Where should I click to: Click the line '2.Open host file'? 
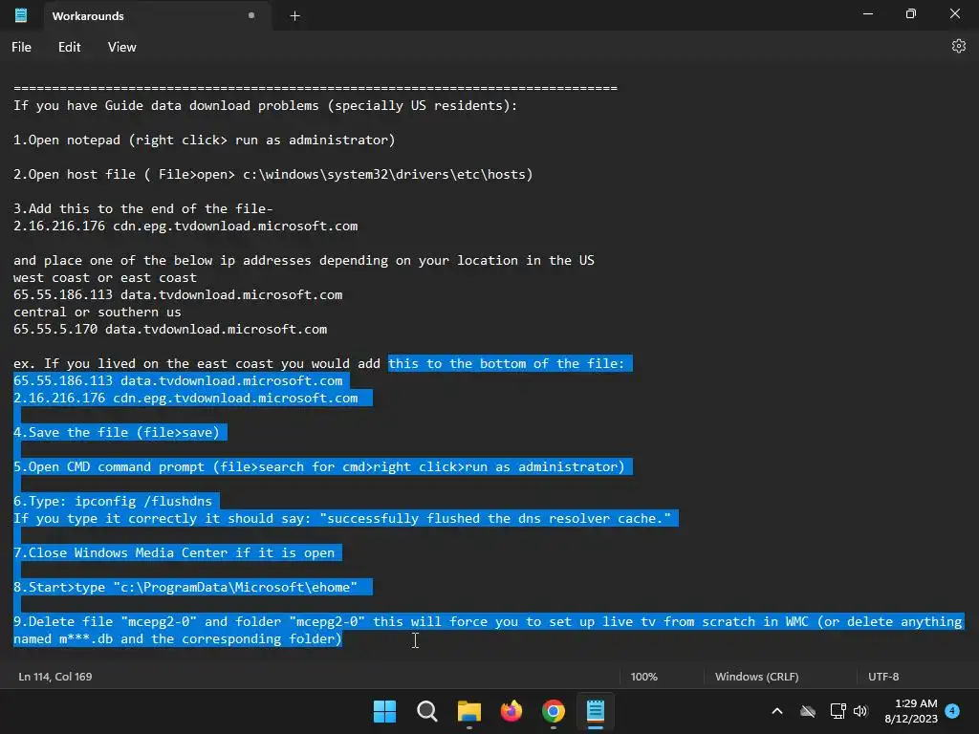[272, 174]
